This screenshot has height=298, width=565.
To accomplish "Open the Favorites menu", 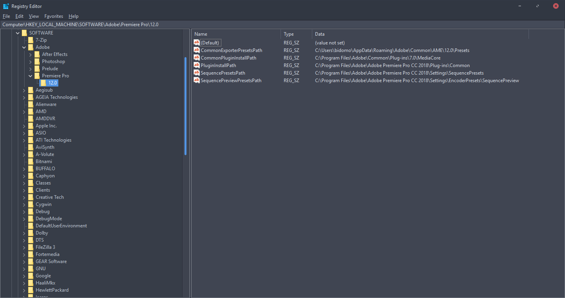I will pyautogui.click(x=54, y=16).
